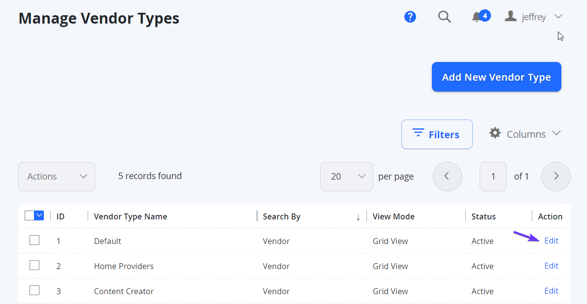Edit the Content Creator vendor type

point(551,291)
